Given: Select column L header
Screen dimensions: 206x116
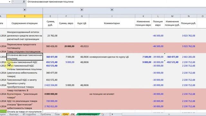Looking at the screenshot, I should pyautogui.click(x=158, y=16).
